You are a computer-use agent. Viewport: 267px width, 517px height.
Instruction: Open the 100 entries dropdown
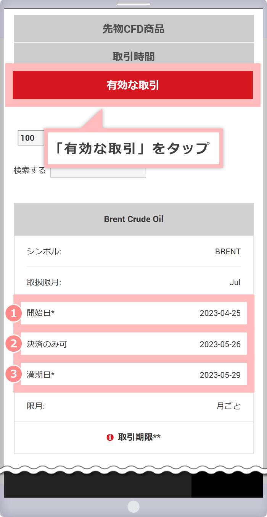[x=31, y=138]
